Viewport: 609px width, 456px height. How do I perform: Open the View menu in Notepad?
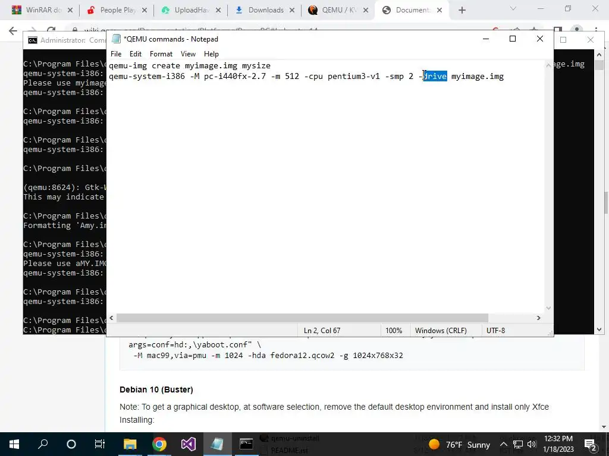pyautogui.click(x=188, y=54)
